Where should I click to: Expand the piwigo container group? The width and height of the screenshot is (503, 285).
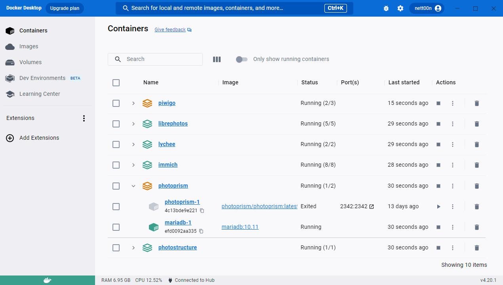[133, 103]
